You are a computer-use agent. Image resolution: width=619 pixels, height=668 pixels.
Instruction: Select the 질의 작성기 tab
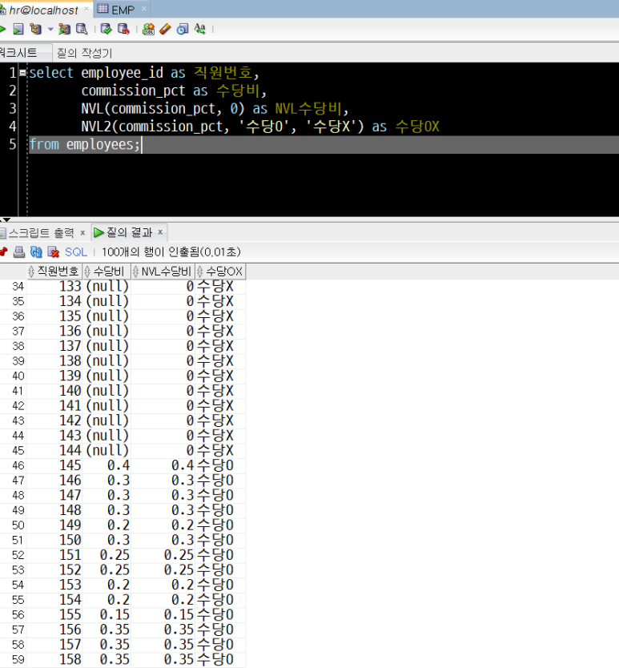(x=84, y=53)
